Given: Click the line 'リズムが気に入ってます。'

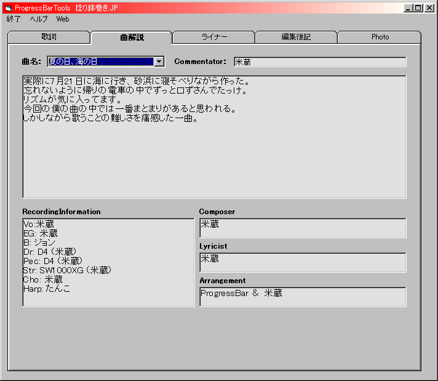Looking at the screenshot, I should (73, 99).
